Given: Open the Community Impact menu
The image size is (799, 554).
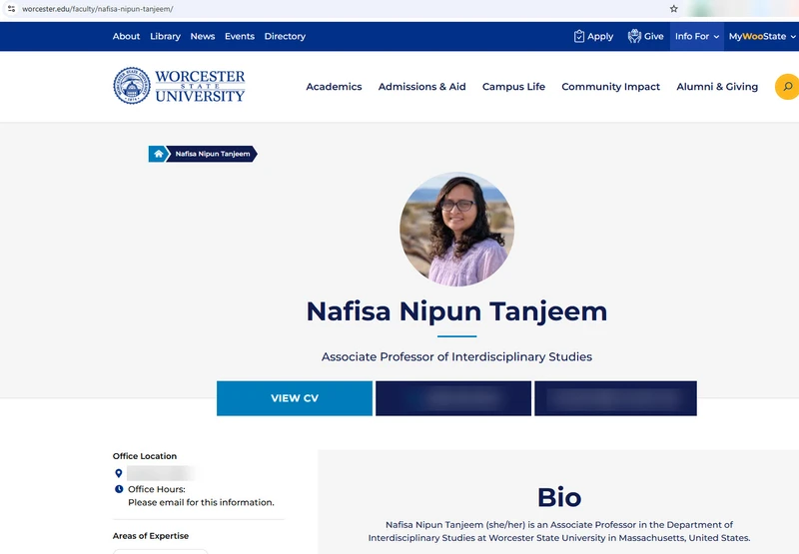Looking at the screenshot, I should [x=610, y=87].
